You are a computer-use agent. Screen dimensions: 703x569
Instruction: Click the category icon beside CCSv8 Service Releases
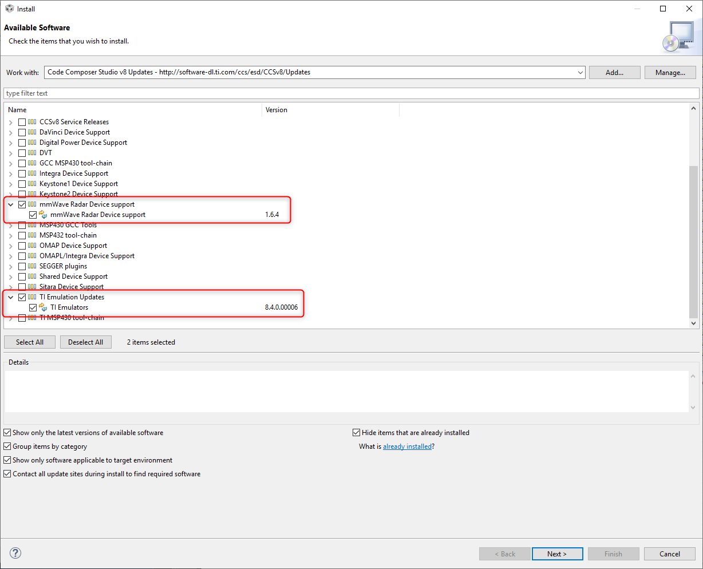pos(32,122)
